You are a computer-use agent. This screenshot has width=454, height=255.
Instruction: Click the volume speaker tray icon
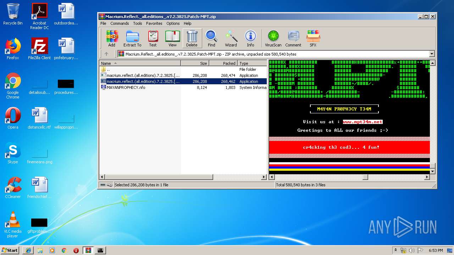pyautogui.click(x=412, y=250)
